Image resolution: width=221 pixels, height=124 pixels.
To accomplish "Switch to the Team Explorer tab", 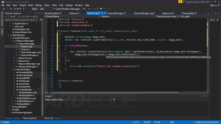I will pos(30,118).
